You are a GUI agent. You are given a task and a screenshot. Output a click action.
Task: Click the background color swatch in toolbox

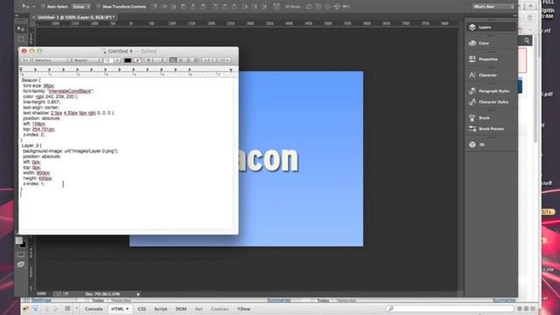pyautogui.click(x=24, y=245)
